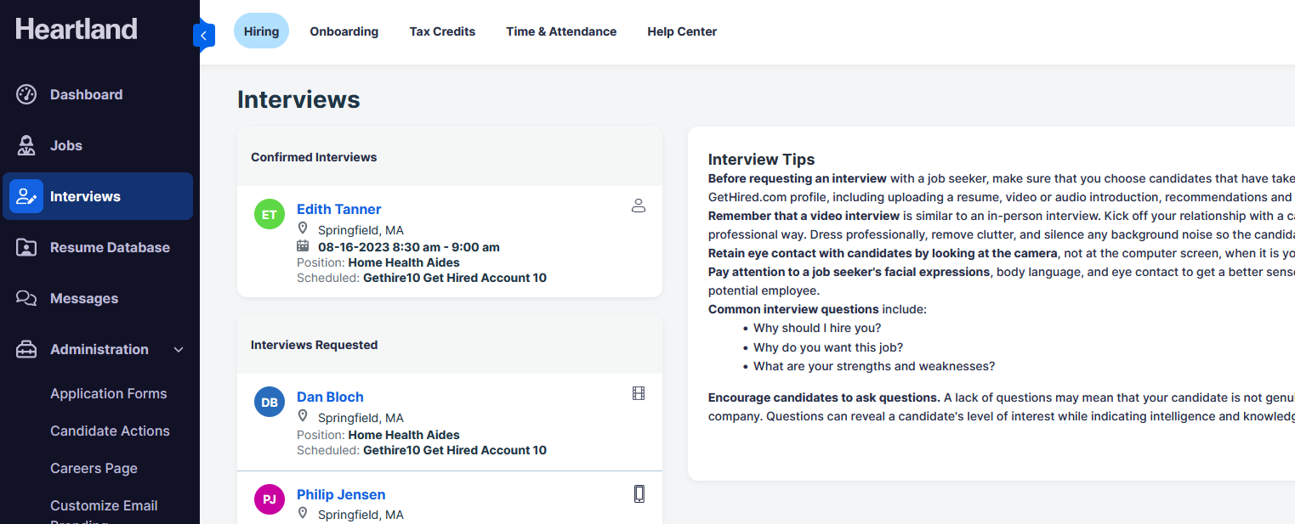The height and width of the screenshot is (524, 1295).
Task: Click the Administration briefcase icon
Action: (x=26, y=349)
